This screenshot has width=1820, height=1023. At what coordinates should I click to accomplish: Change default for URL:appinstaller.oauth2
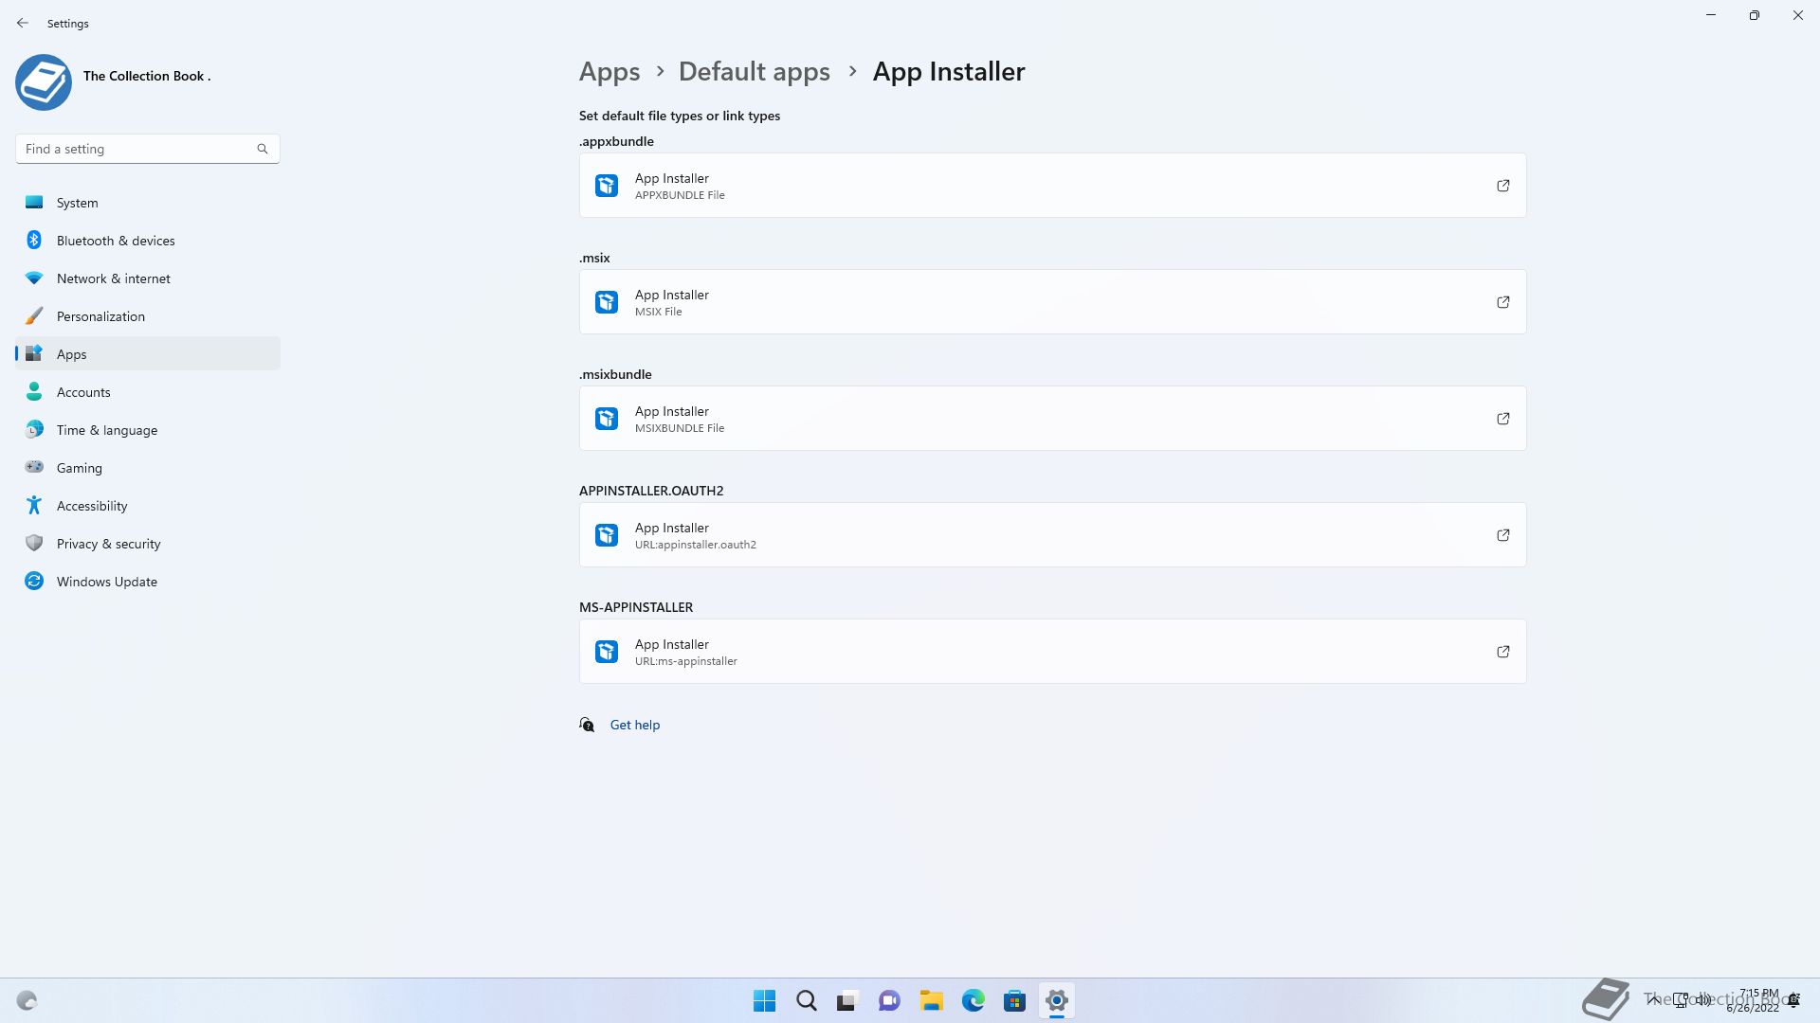(1053, 535)
